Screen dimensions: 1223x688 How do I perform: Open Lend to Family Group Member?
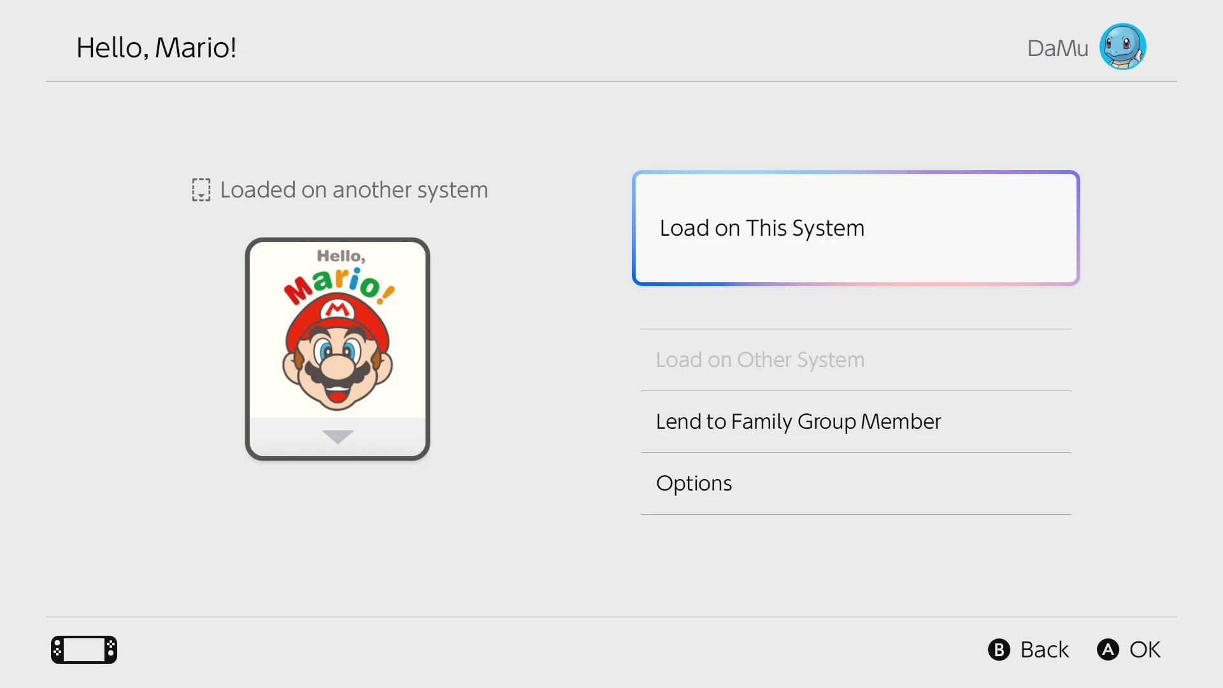855,422
